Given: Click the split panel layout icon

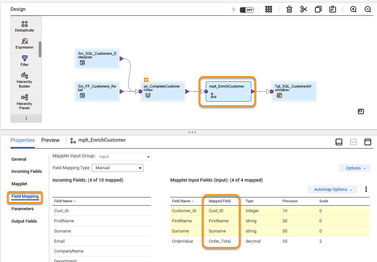Looking at the screenshot, I should pos(353,142).
